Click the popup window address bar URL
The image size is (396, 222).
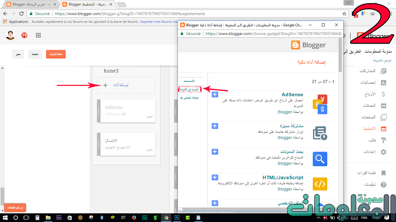tap(273, 34)
